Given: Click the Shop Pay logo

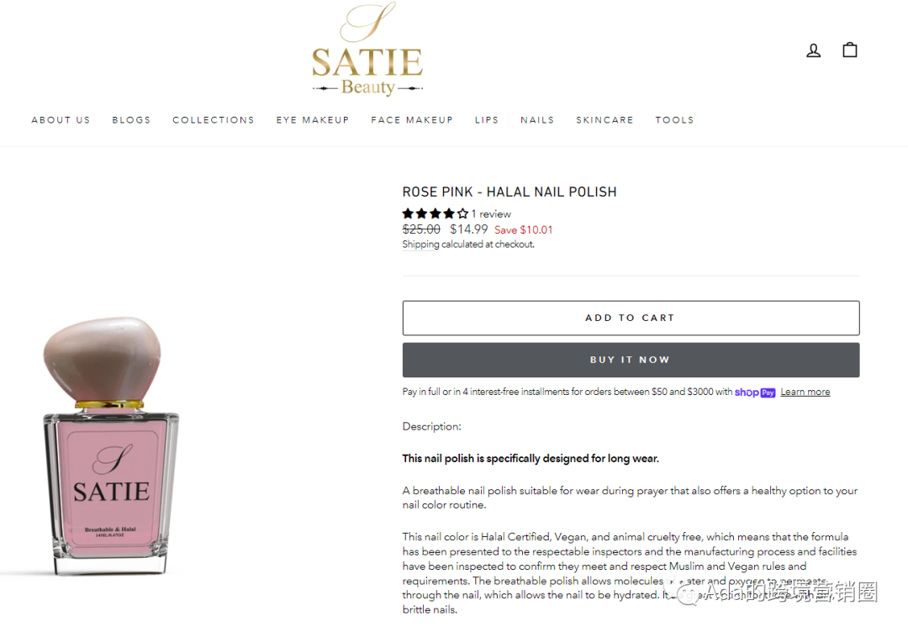Looking at the screenshot, I should click(x=754, y=392).
